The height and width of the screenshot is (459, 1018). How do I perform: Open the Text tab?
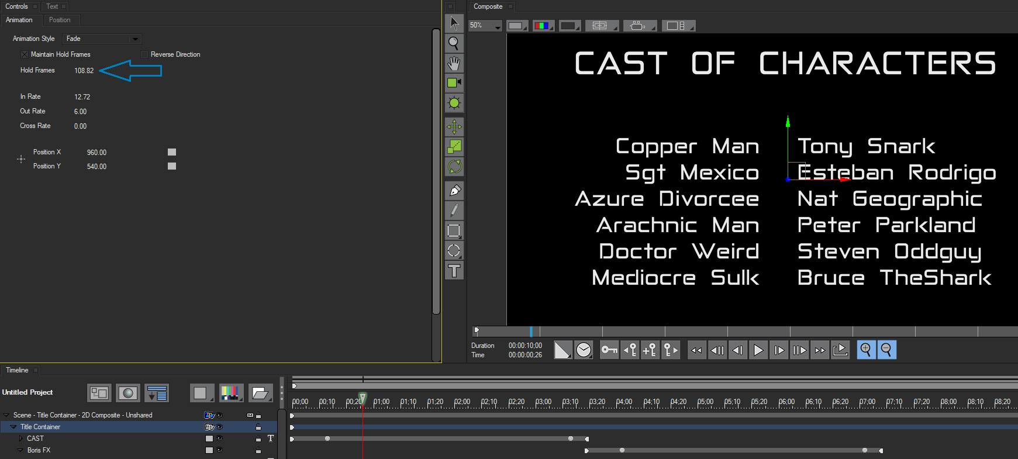click(x=52, y=6)
